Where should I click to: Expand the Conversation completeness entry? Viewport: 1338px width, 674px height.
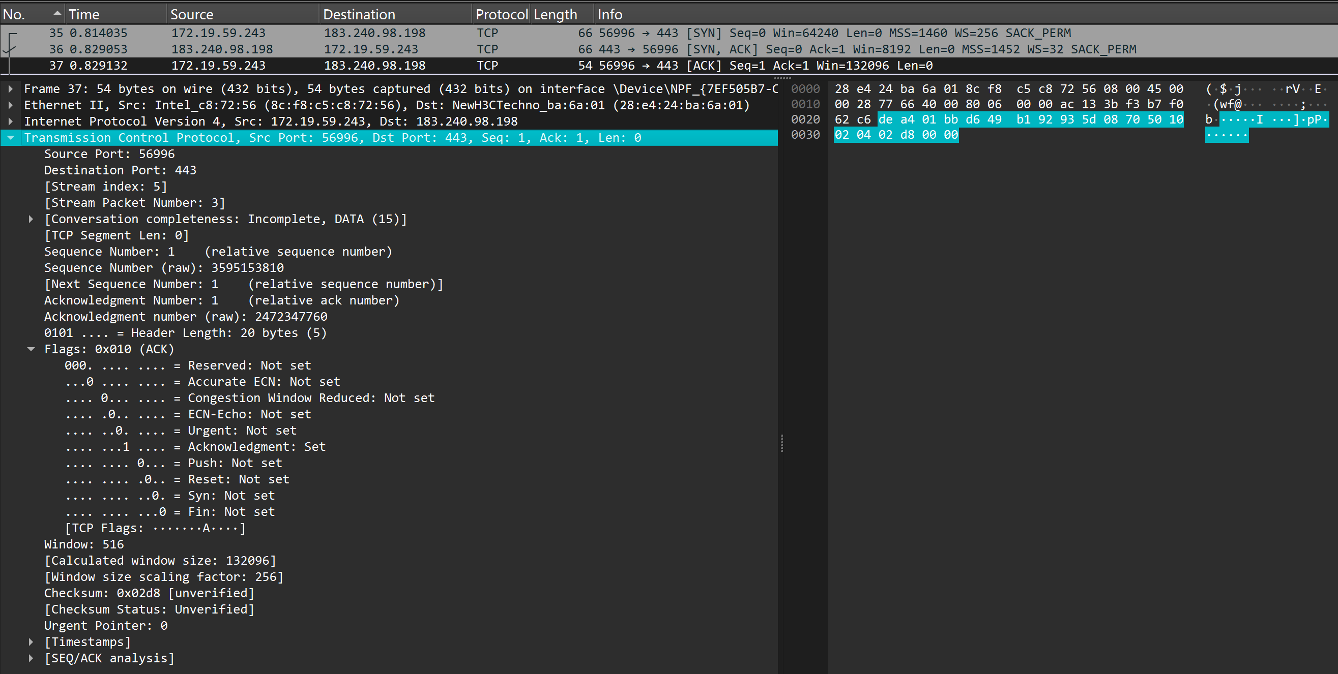pos(31,219)
